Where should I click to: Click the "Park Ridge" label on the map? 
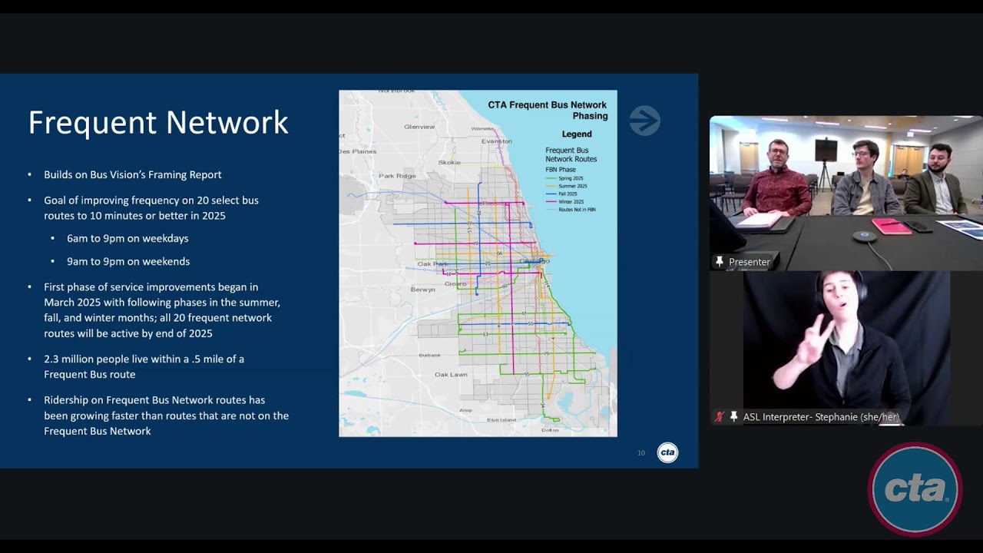[x=397, y=176]
